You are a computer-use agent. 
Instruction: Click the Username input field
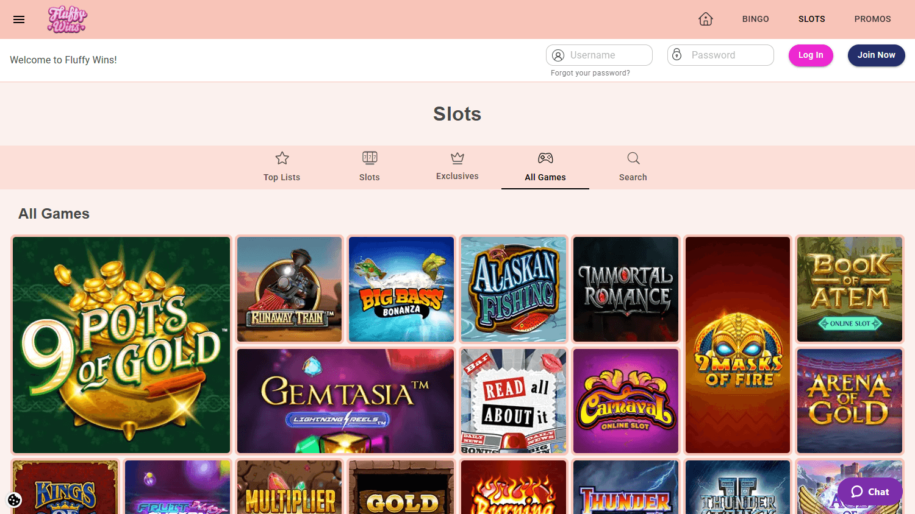click(x=599, y=55)
